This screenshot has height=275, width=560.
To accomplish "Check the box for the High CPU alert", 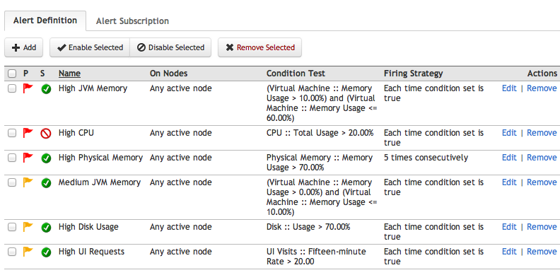I will point(12,133).
